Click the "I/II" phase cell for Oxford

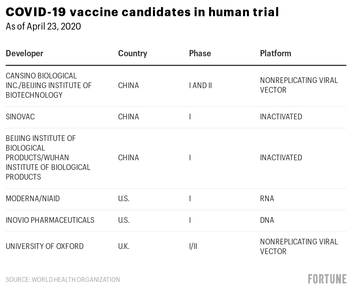[x=193, y=246]
